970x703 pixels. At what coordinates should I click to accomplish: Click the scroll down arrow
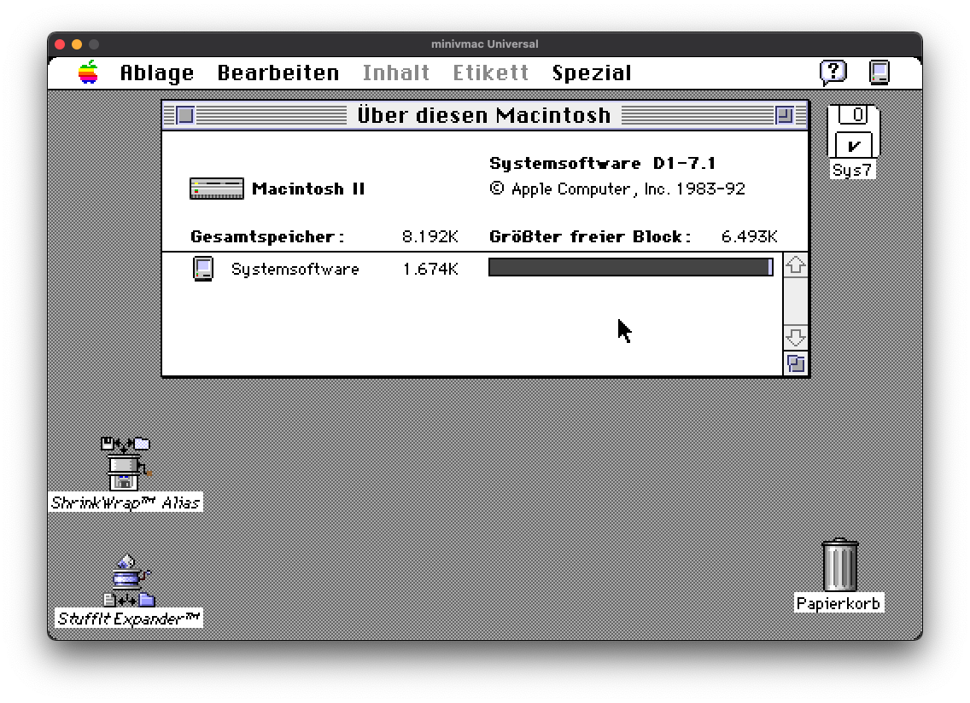coord(795,338)
